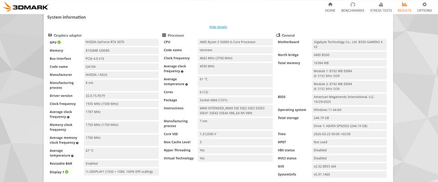Click the NVIDIA / ASUS manufacturer value

pos(121,75)
